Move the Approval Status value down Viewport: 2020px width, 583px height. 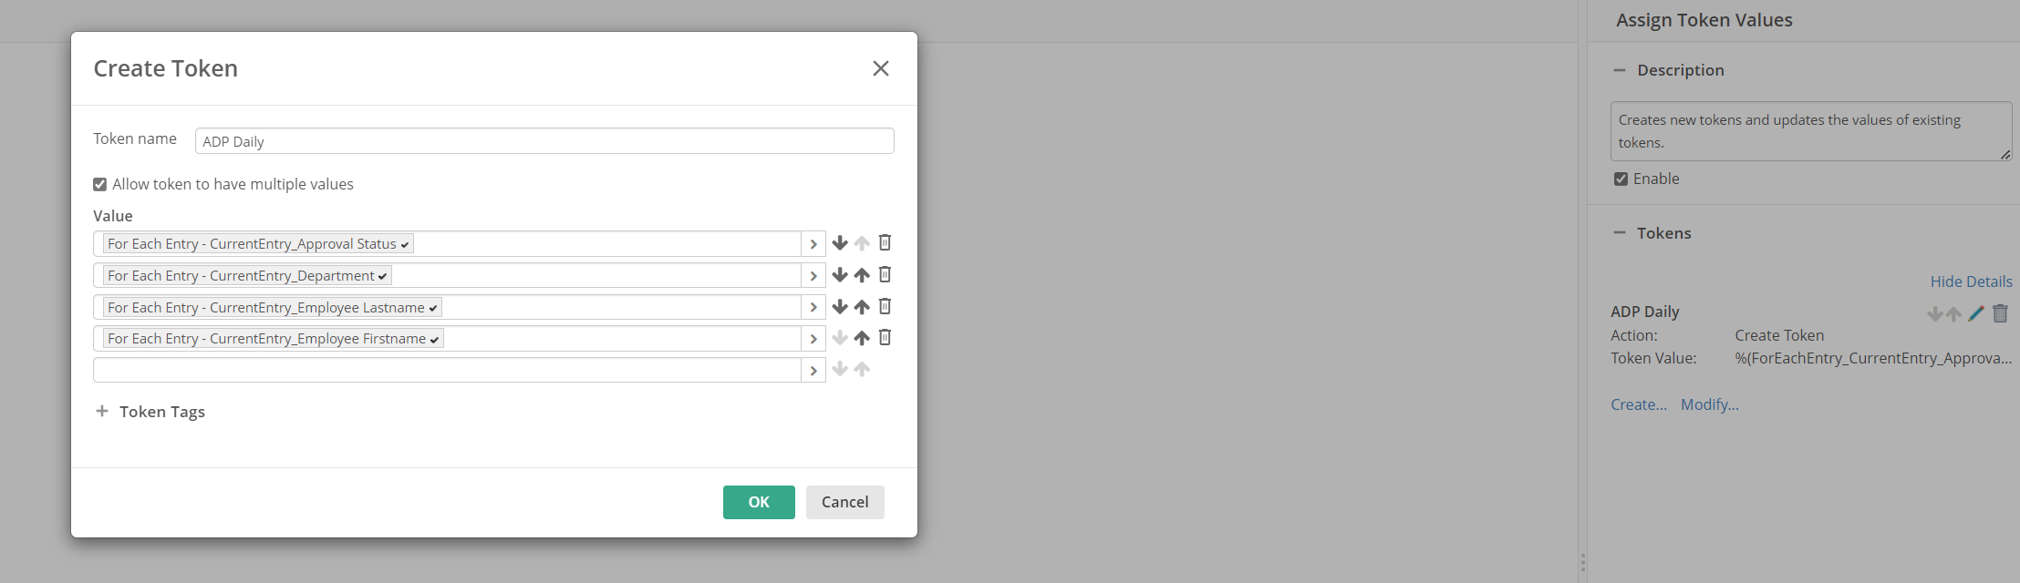(x=840, y=243)
